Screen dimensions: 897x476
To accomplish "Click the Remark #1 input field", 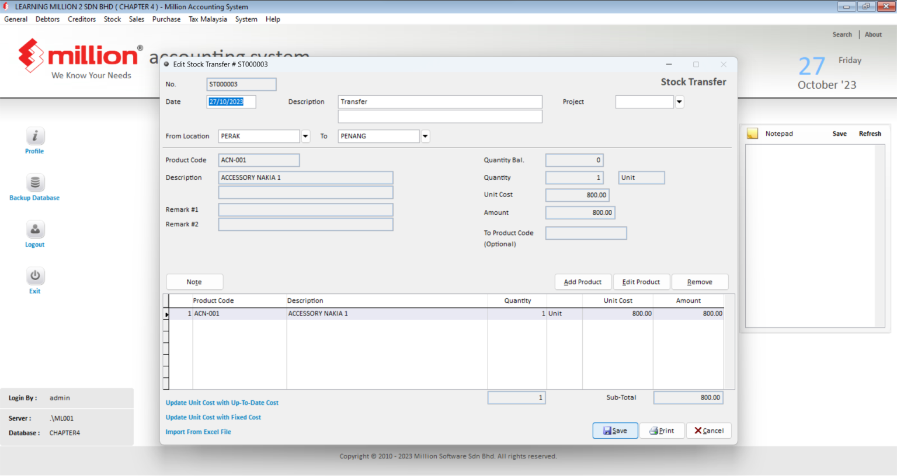I will pyautogui.click(x=305, y=210).
